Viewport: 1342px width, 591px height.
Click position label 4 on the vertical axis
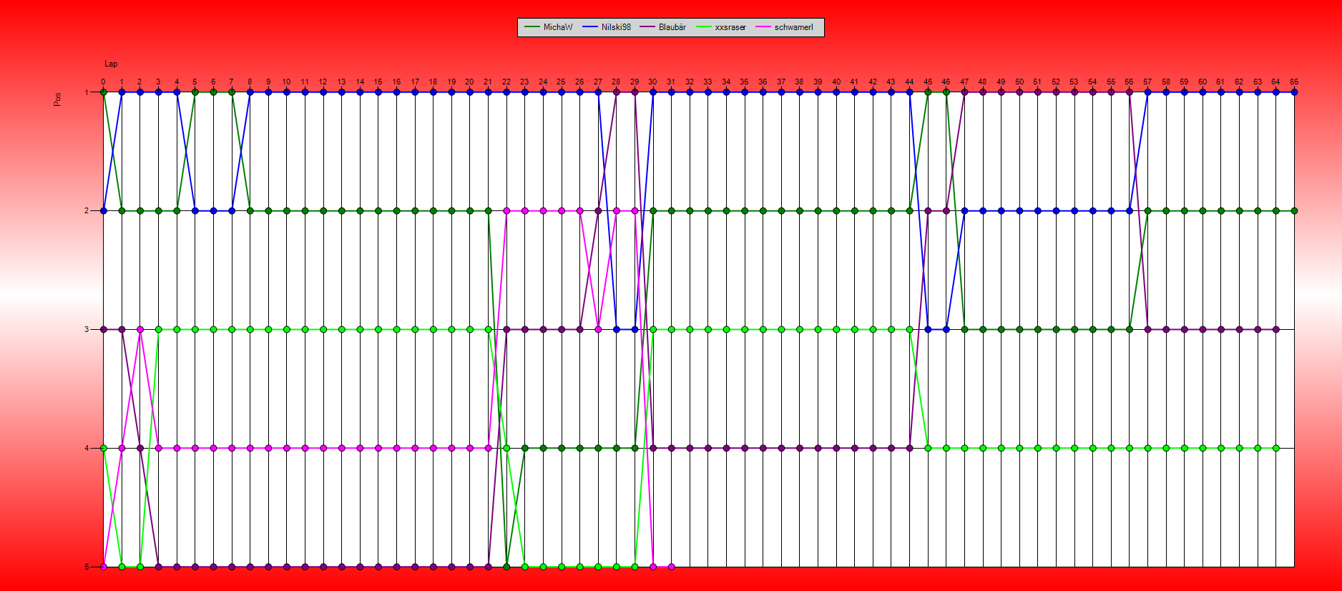point(87,449)
